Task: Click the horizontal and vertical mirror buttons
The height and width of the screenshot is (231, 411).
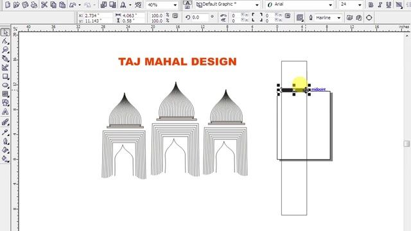Action: tap(223, 18)
